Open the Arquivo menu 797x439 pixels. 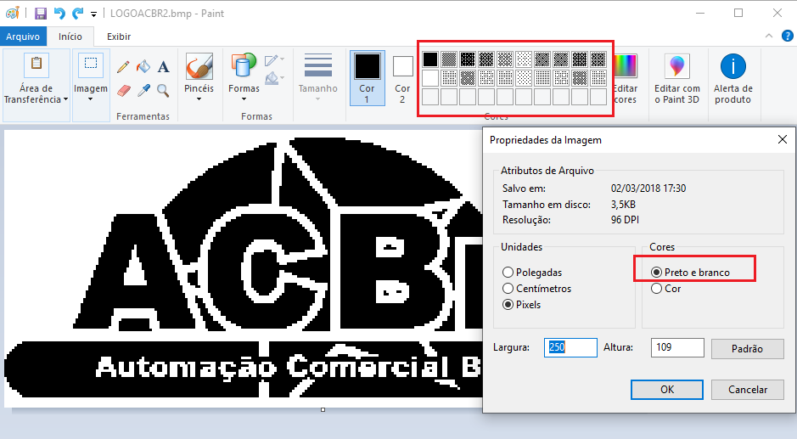pyautogui.click(x=23, y=37)
